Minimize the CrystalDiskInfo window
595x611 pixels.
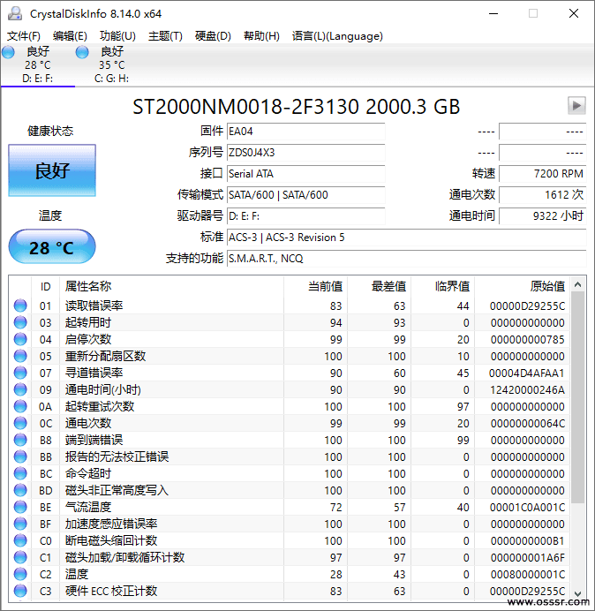493,13
